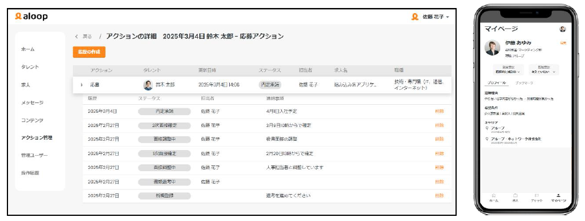Image resolution: width=585 pixels, height=221 pixels.
Task: Select アクション管理 in the sidebar
Action: [x=37, y=137]
